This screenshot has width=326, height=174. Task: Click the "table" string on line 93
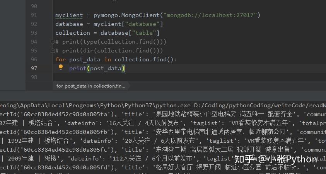(x=144, y=33)
